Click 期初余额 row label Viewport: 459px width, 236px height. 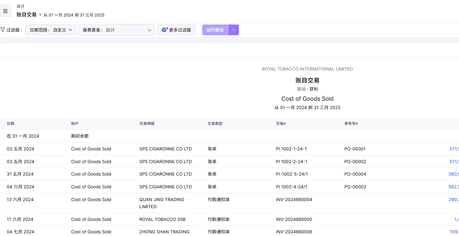point(80,136)
